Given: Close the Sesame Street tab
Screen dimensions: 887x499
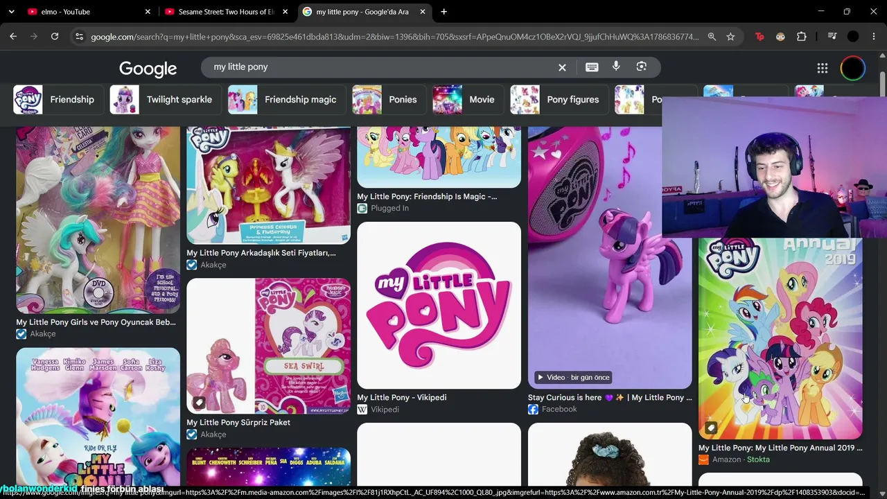Looking at the screenshot, I should click(285, 12).
